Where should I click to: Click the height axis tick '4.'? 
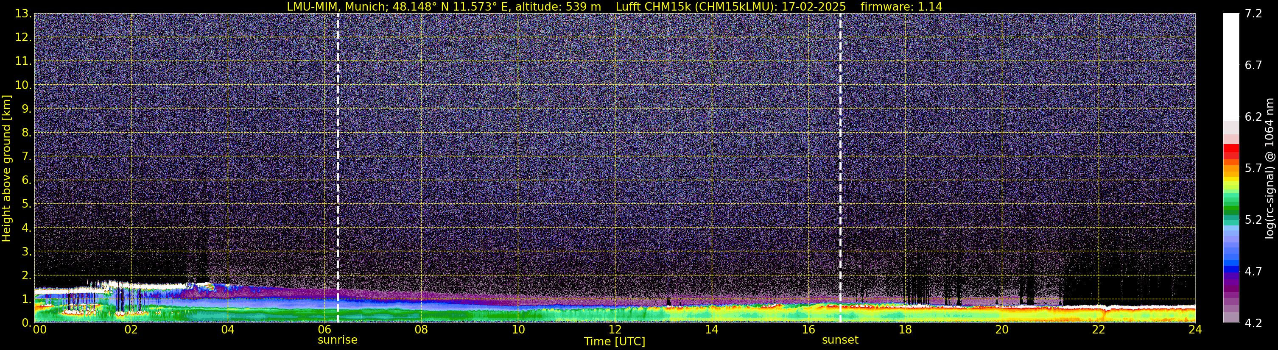pyautogui.click(x=27, y=228)
